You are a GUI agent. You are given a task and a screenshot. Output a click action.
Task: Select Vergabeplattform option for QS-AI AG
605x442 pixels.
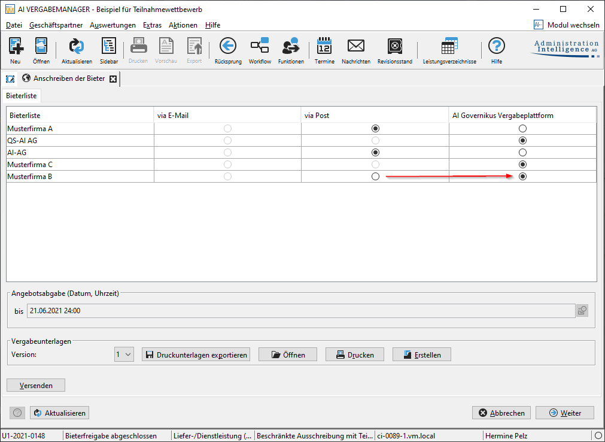[522, 140]
